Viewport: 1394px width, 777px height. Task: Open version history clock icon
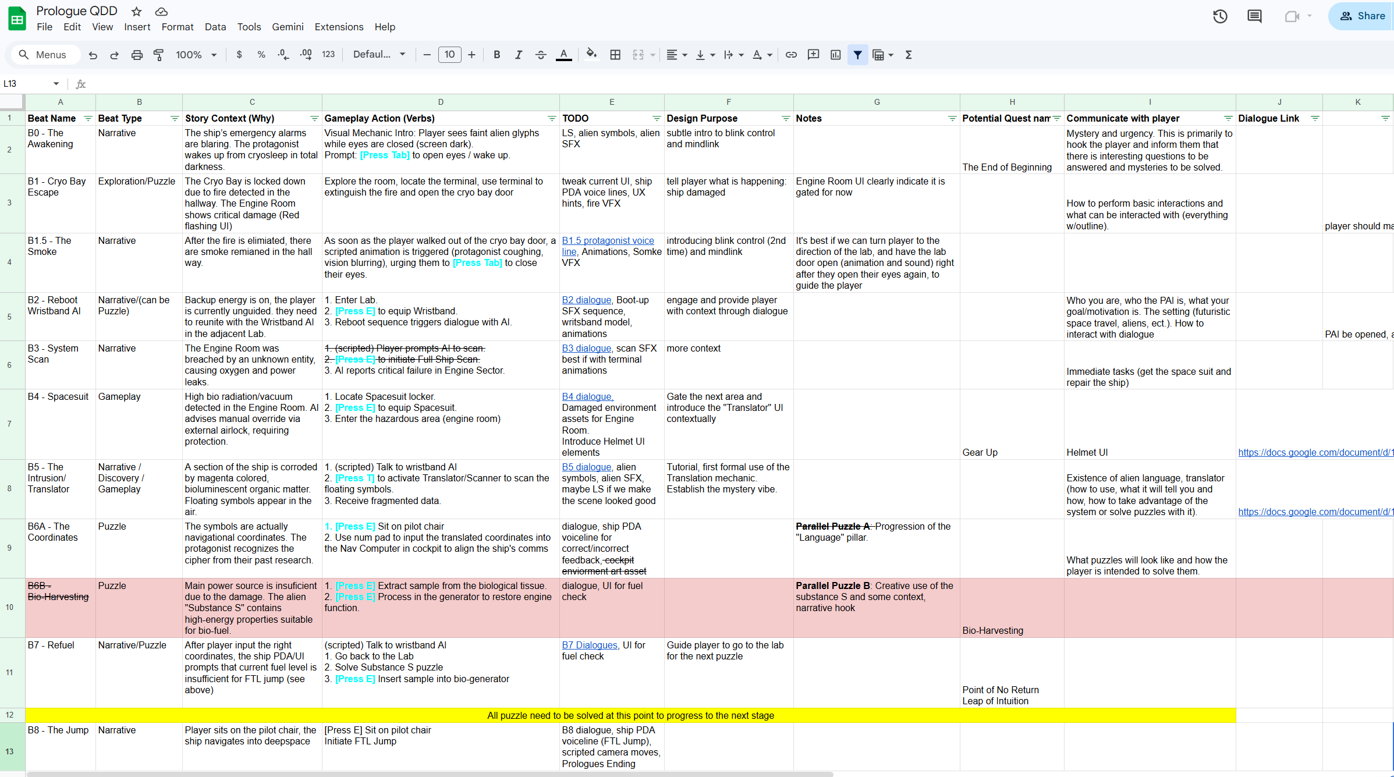1221,16
